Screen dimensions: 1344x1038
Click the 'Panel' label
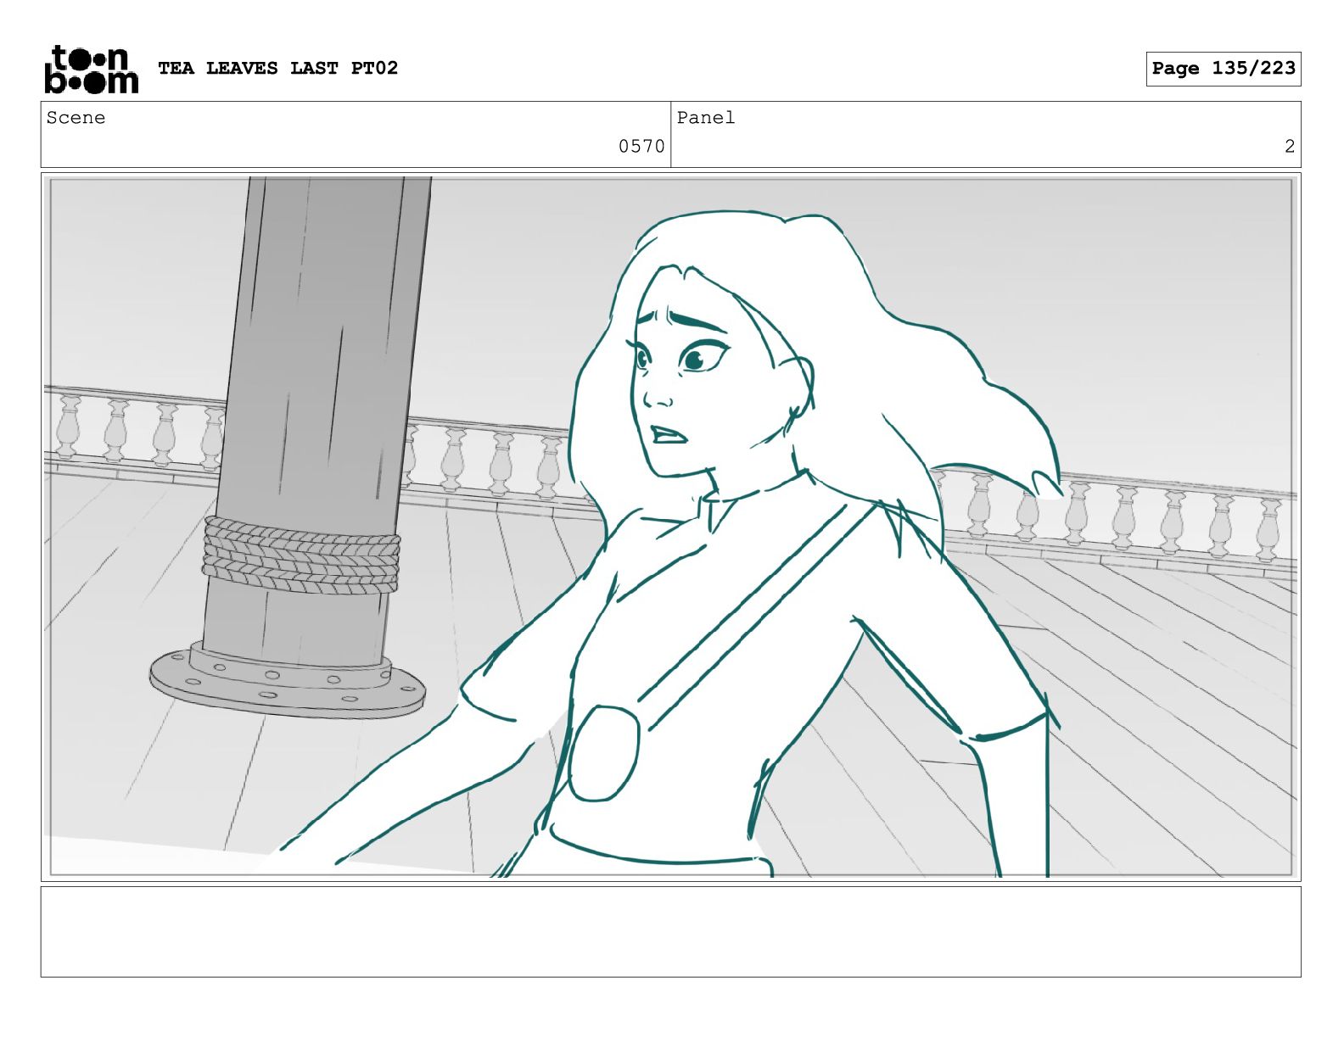(x=705, y=118)
